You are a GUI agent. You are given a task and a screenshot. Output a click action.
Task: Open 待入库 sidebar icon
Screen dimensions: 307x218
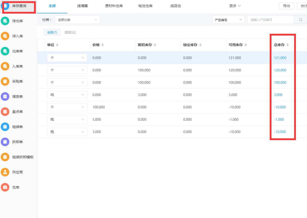coord(5,36)
